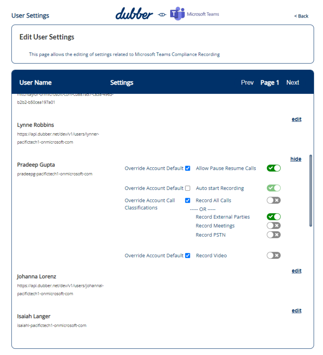323x355 pixels.
Task: Enable Record Video switch
Action: click(x=274, y=255)
